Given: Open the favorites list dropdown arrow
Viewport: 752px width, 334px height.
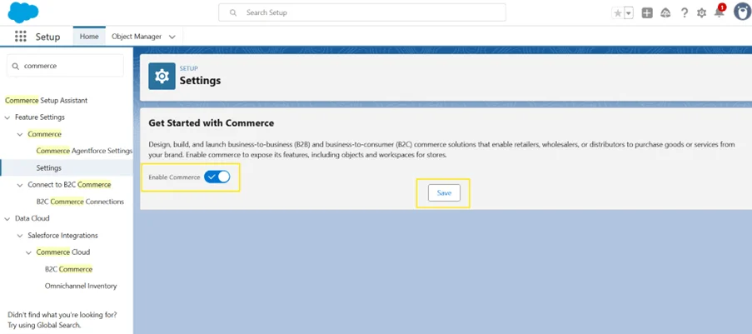Looking at the screenshot, I should pos(628,13).
